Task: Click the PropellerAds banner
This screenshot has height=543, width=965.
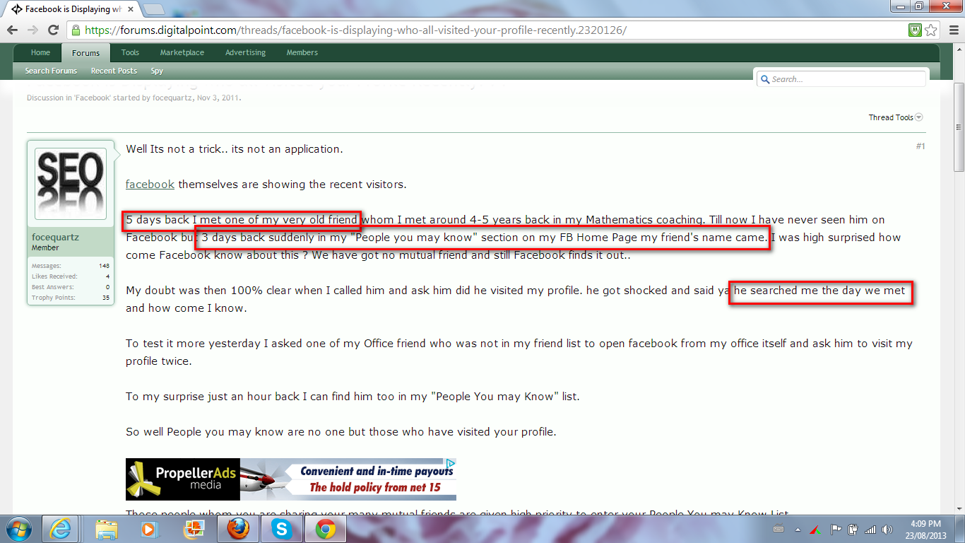Action: click(291, 479)
